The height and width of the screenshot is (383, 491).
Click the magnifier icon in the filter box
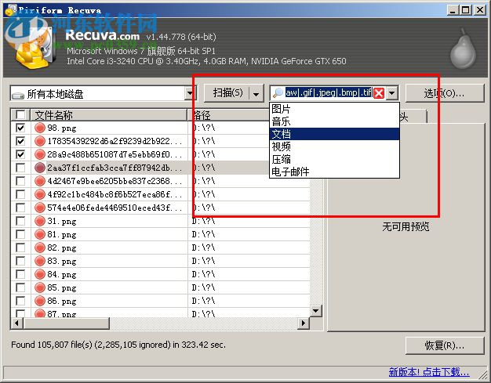[278, 93]
